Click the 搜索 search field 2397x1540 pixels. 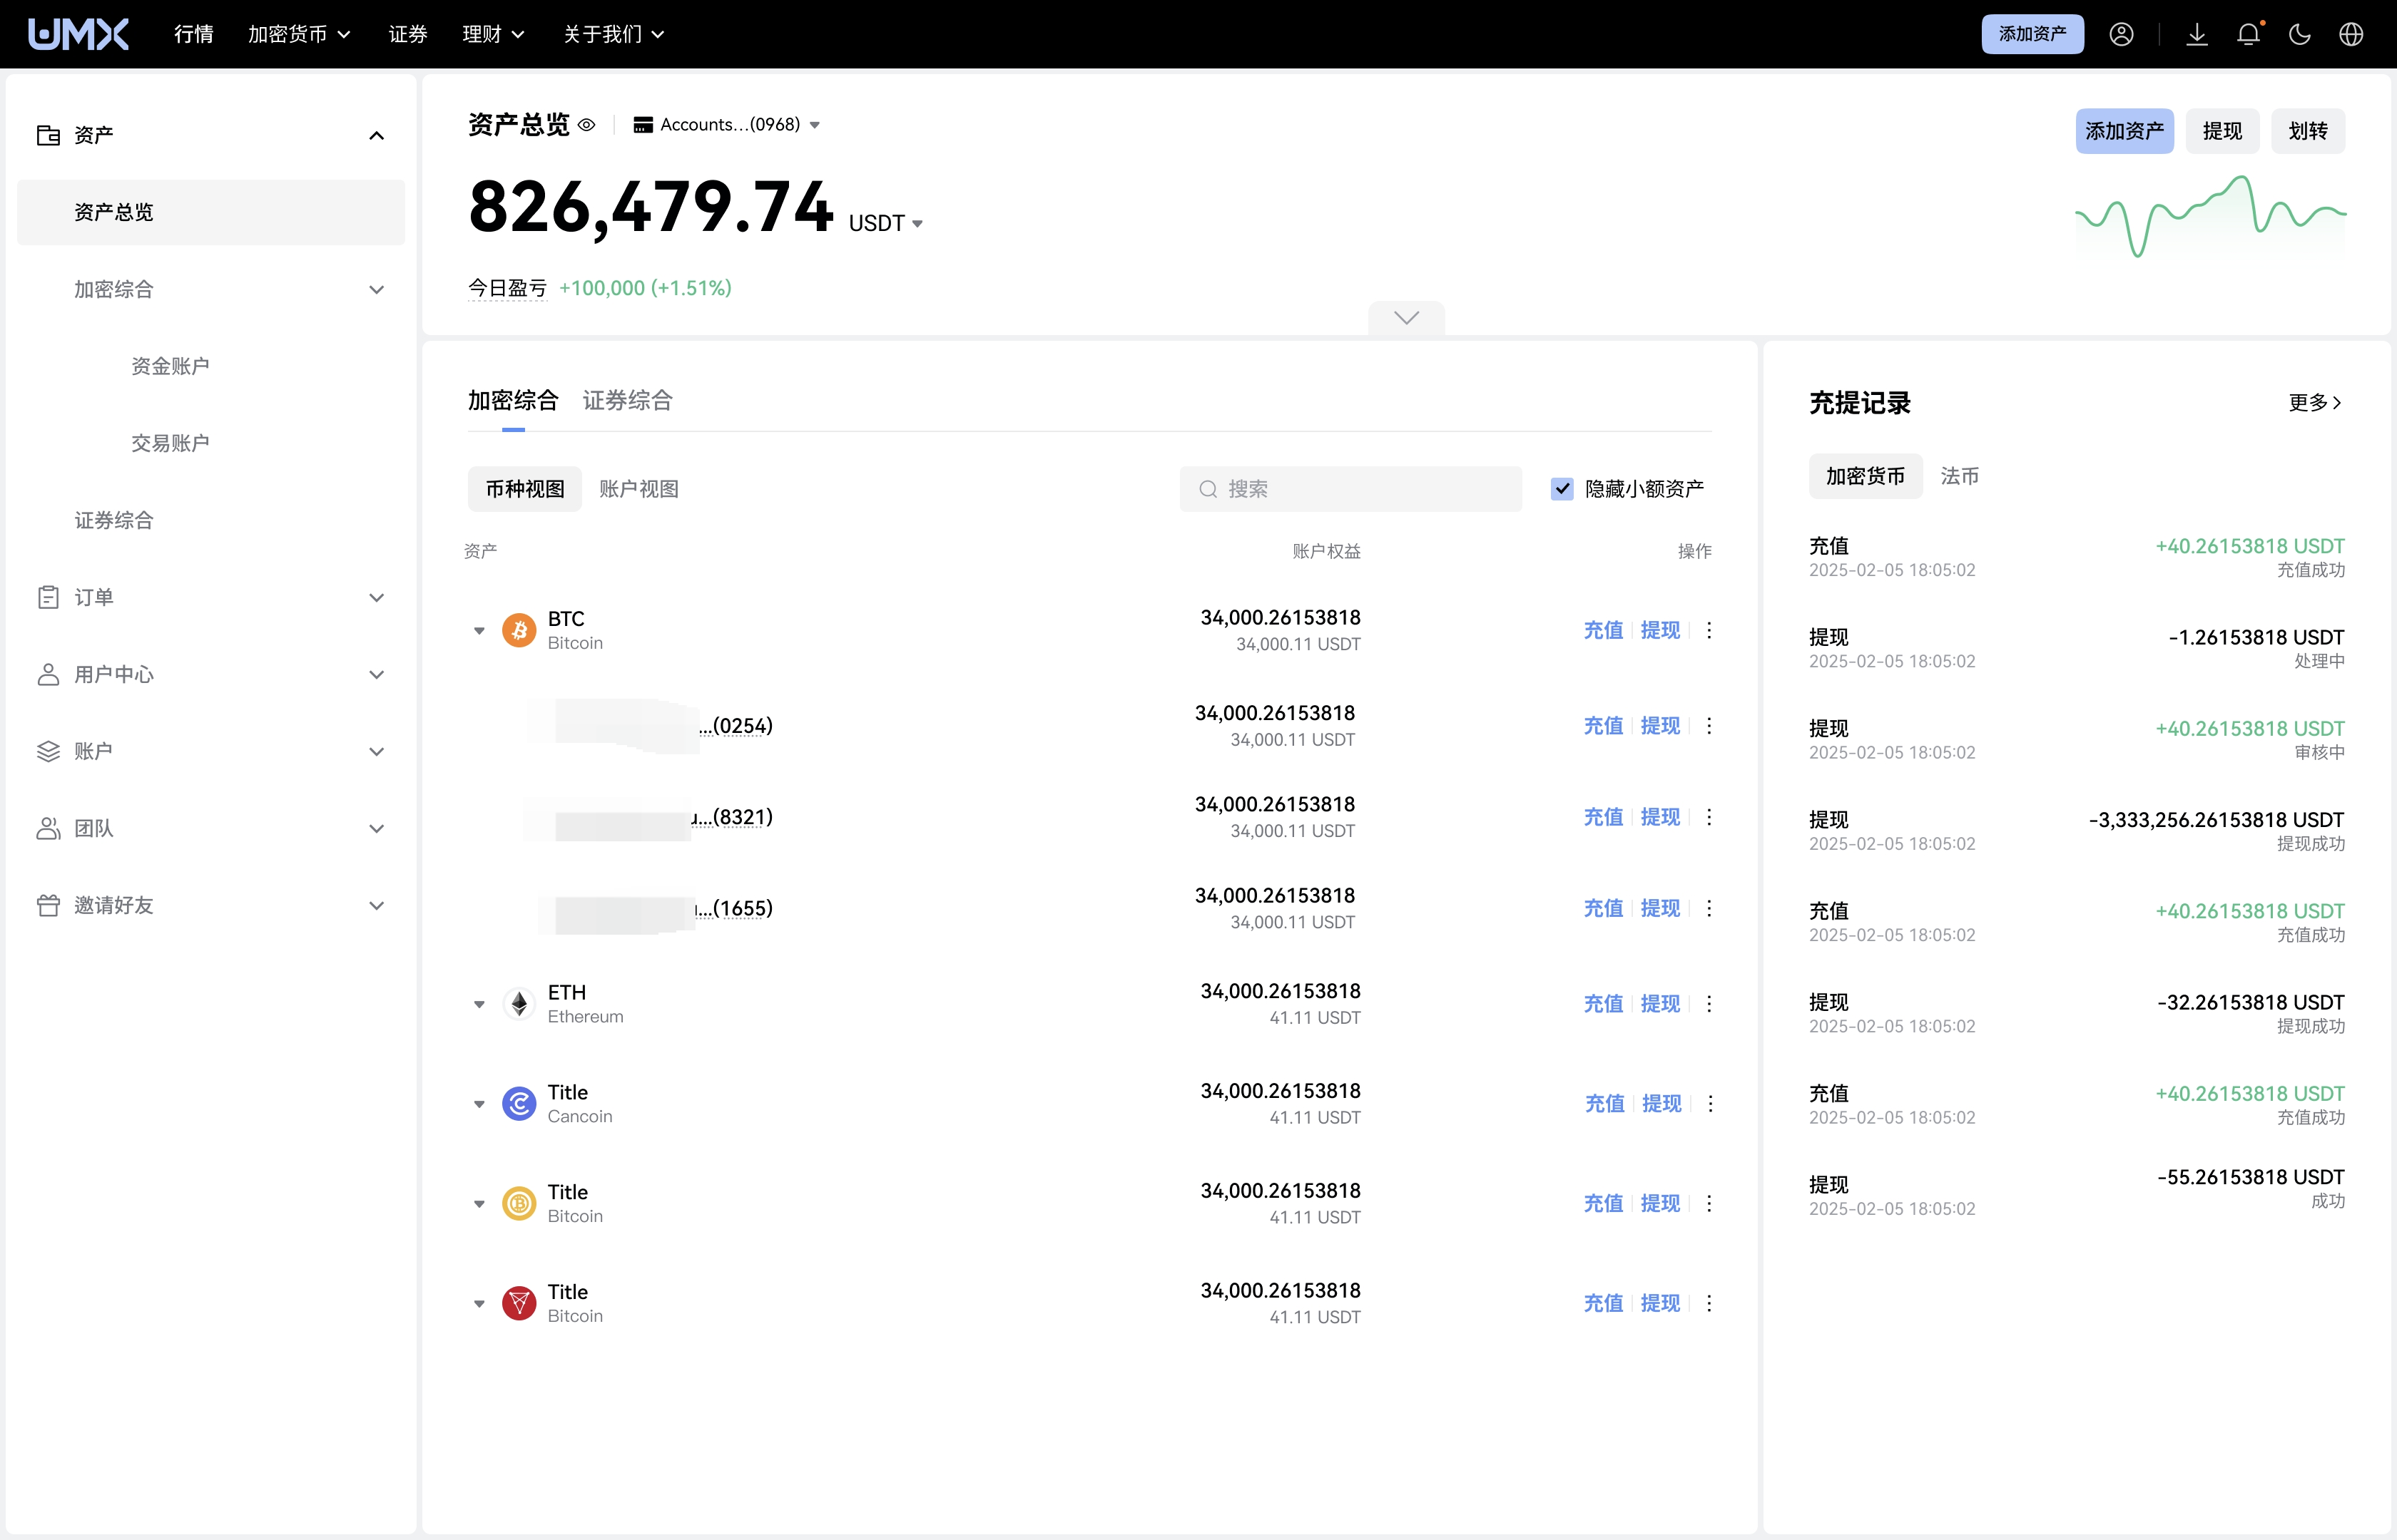[1350, 489]
